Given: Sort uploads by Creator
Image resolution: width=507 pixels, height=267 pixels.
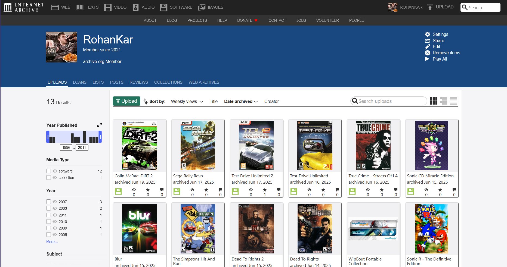Looking at the screenshot, I should coord(271,101).
